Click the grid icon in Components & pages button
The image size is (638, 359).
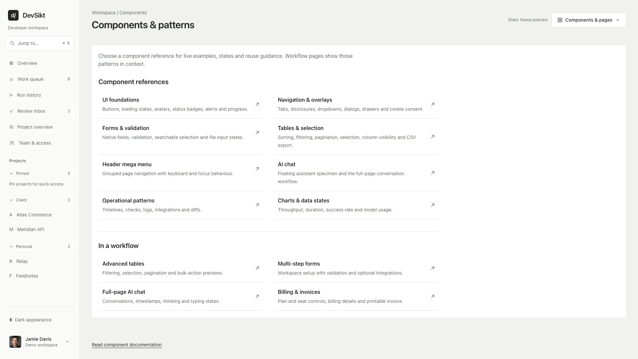560,20
